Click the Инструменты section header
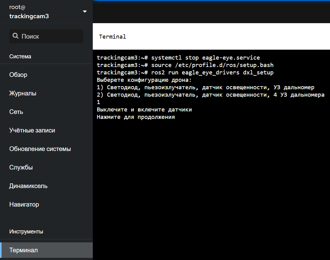 26,232
